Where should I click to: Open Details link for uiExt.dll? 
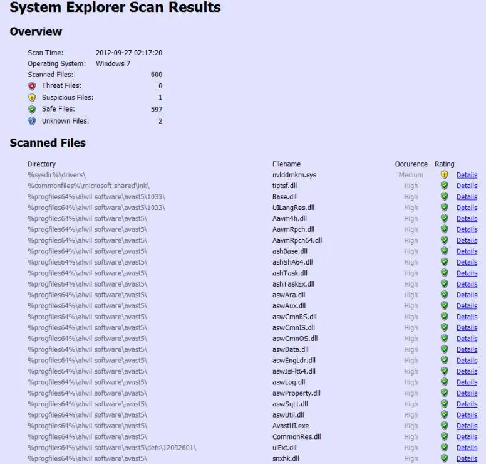tap(467, 448)
